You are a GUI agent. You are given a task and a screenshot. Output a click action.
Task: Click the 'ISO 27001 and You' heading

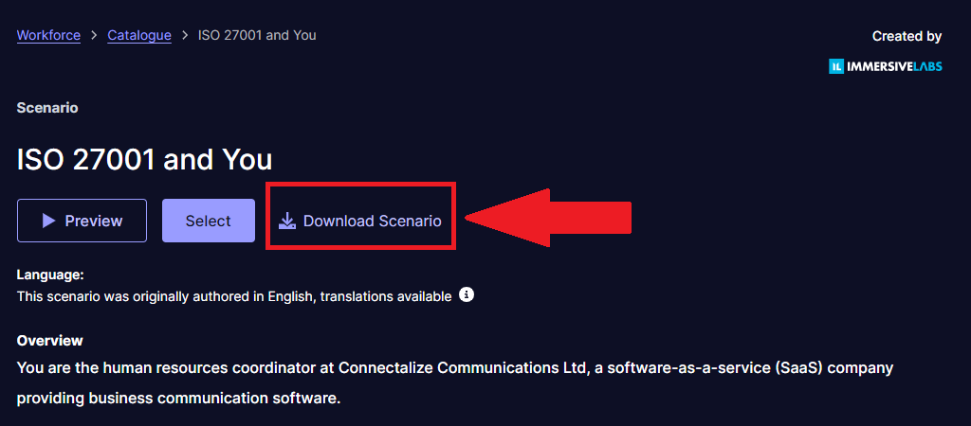point(144,159)
